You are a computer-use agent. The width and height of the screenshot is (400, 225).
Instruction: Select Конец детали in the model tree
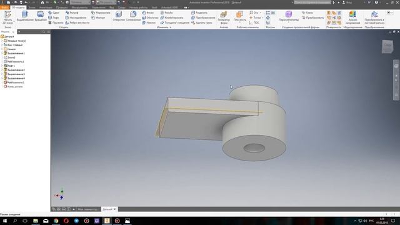coord(13,87)
